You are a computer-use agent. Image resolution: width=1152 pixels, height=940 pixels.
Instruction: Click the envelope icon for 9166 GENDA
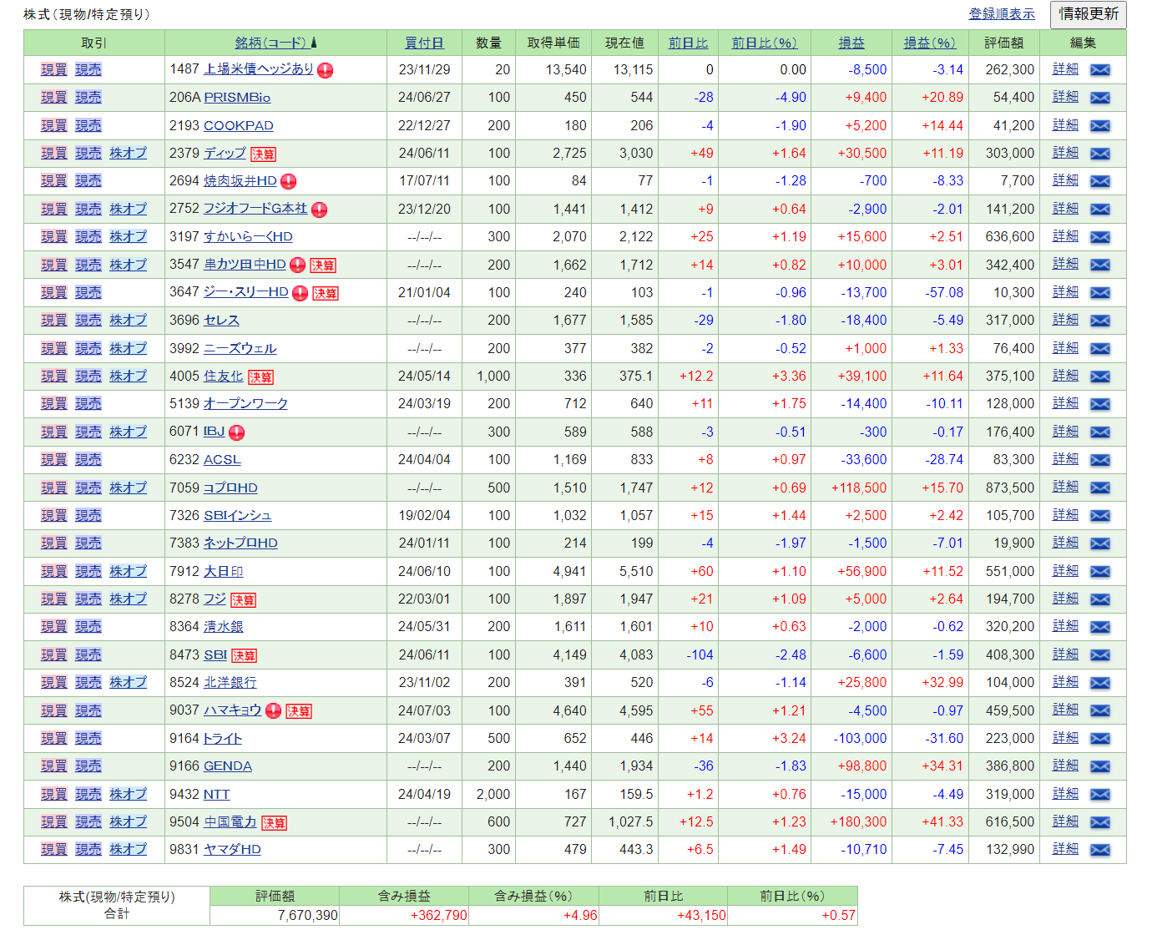(1100, 766)
